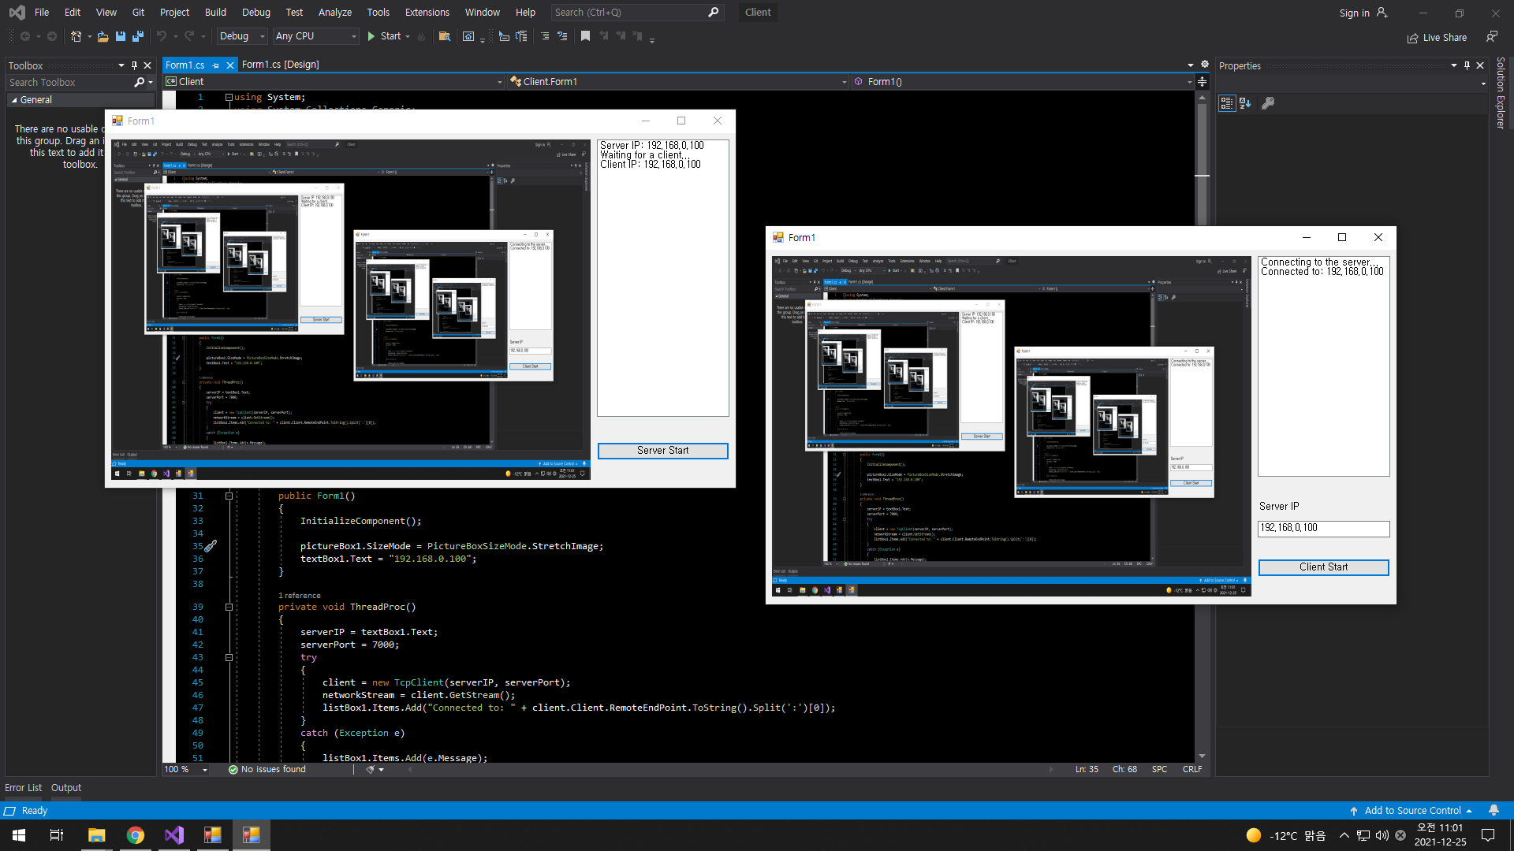Click the Categorized view icon in Properties
The height and width of the screenshot is (851, 1514).
coord(1227,103)
